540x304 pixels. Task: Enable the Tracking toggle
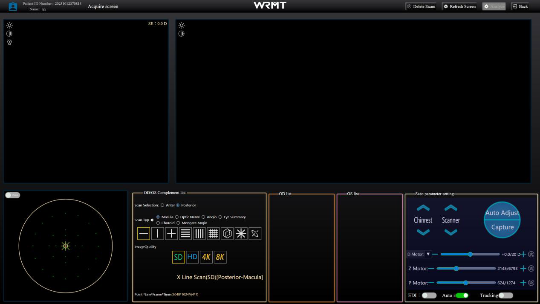506,295
